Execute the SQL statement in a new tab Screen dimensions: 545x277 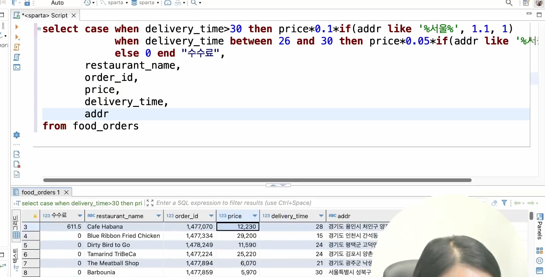tap(17, 37)
